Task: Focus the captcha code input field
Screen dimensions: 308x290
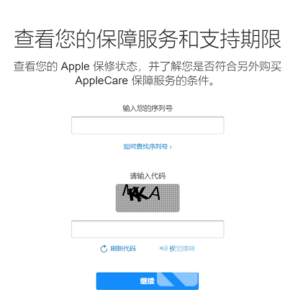Action: [x=148, y=229]
